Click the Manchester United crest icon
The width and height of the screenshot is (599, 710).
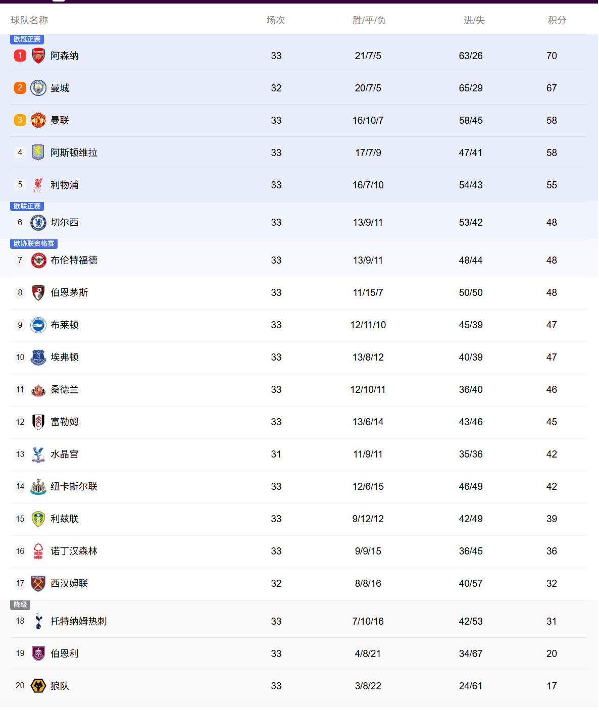pyautogui.click(x=38, y=120)
